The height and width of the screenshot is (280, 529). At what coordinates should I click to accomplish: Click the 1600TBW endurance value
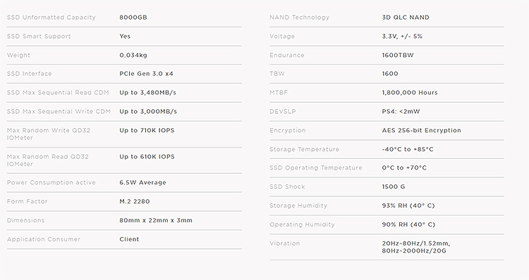398,55
